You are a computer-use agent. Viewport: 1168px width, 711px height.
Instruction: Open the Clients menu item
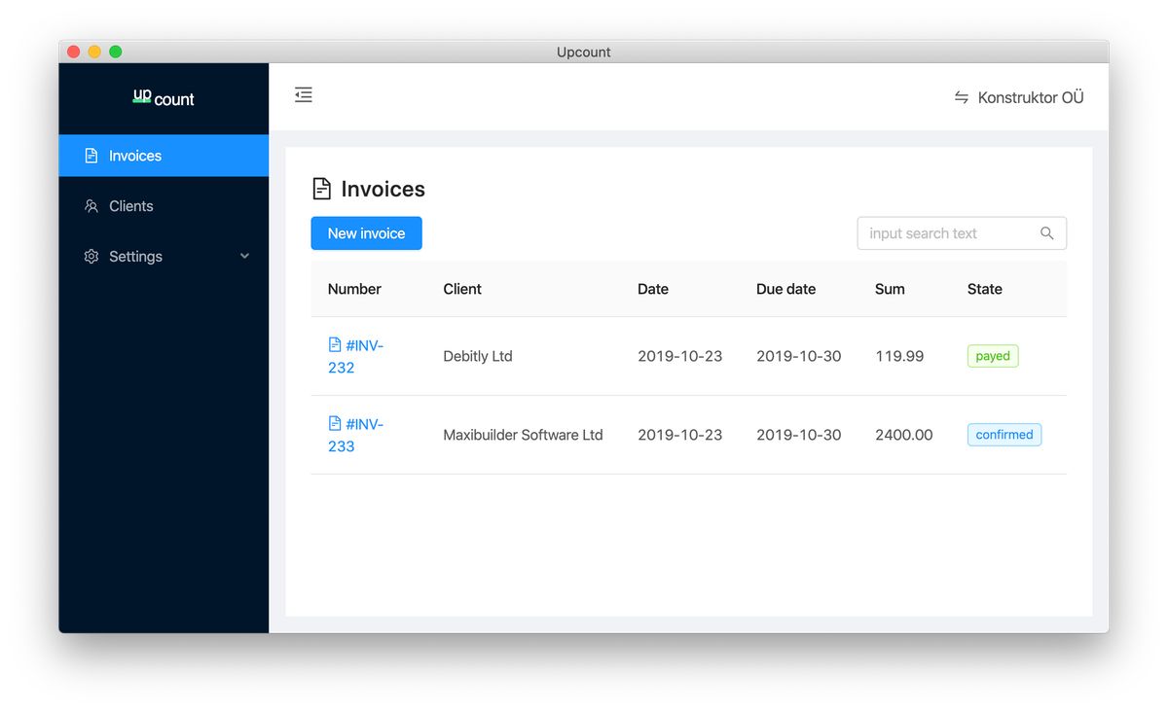164,206
